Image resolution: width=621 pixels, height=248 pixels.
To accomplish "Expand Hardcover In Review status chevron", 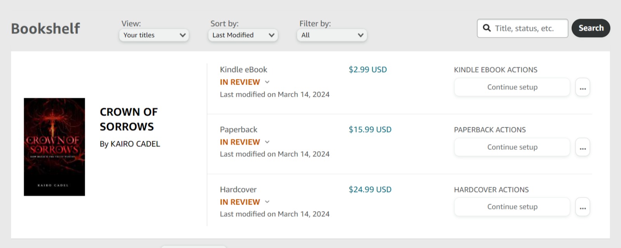I will pyautogui.click(x=267, y=202).
